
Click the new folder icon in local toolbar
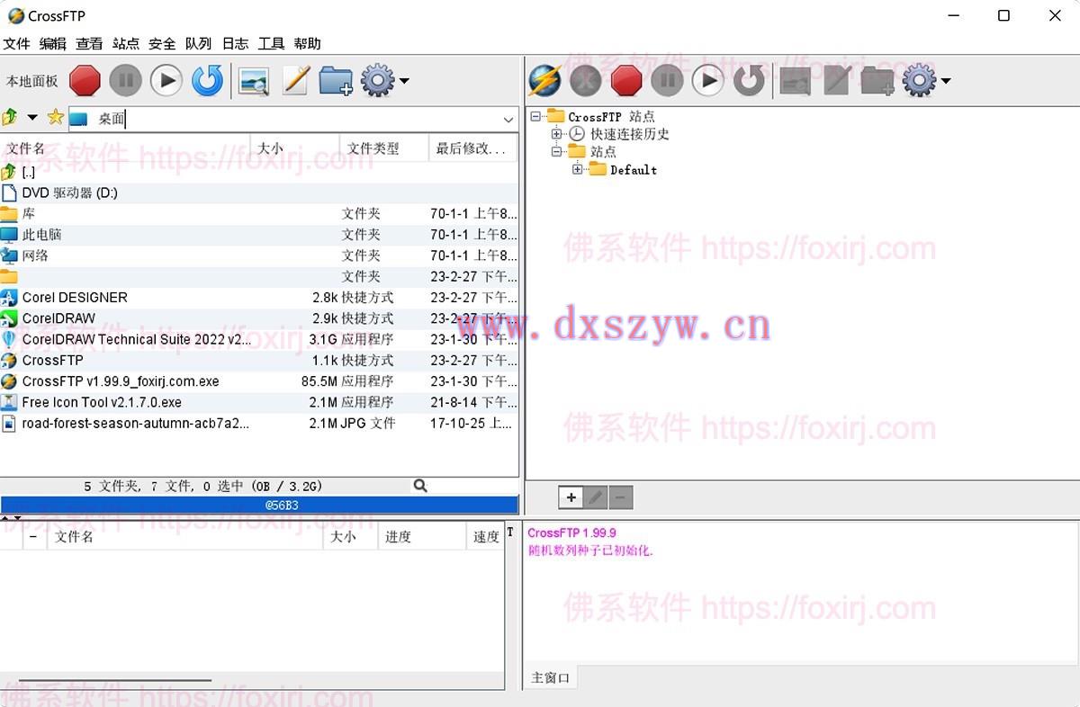(x=336, y=81)
